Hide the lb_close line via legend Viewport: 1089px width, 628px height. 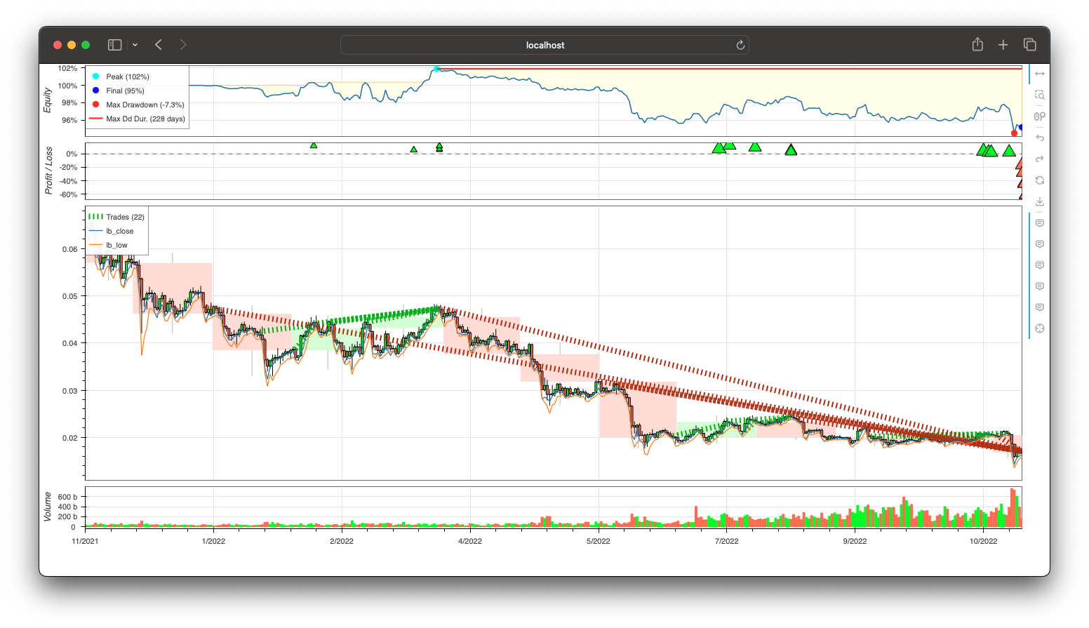coord(119,231)
